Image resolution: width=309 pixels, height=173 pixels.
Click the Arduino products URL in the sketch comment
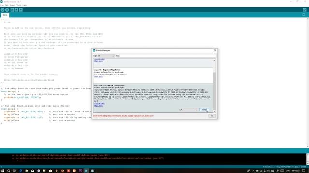29,48
